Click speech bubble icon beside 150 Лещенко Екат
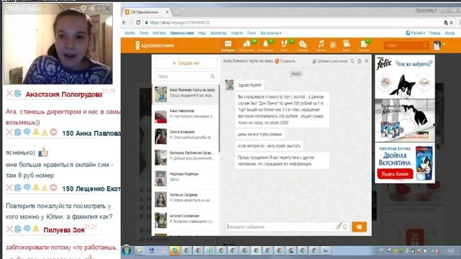461x259 pixels. point(27,187)
